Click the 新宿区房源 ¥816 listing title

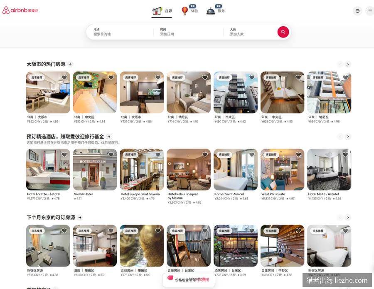coord(35,270)
